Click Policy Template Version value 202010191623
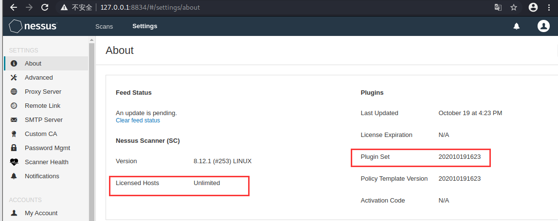This screenshot has height=221, width=558. (x=459, y=178)
